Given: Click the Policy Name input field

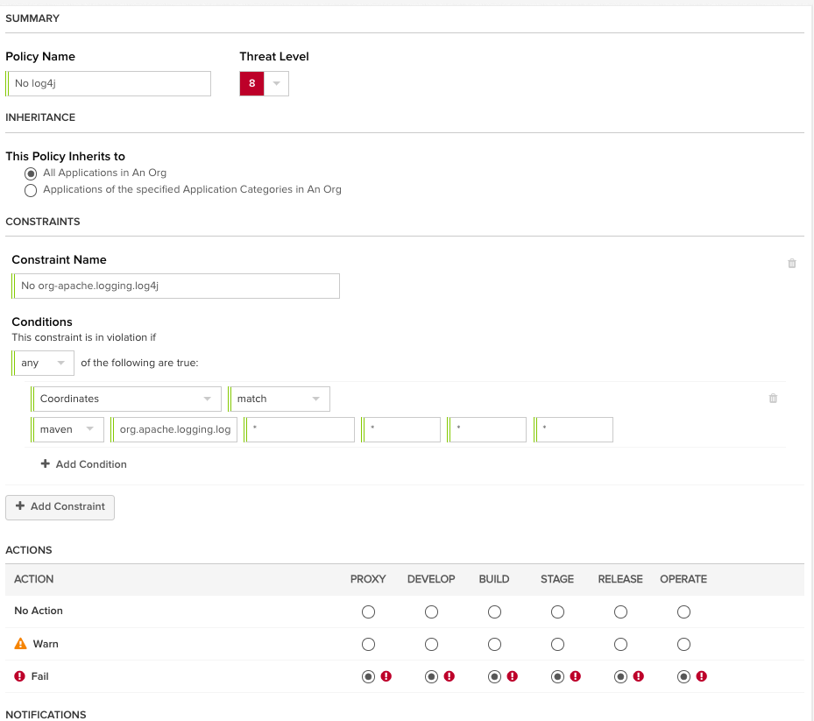Looking at the screenshot, I should 110,83.
